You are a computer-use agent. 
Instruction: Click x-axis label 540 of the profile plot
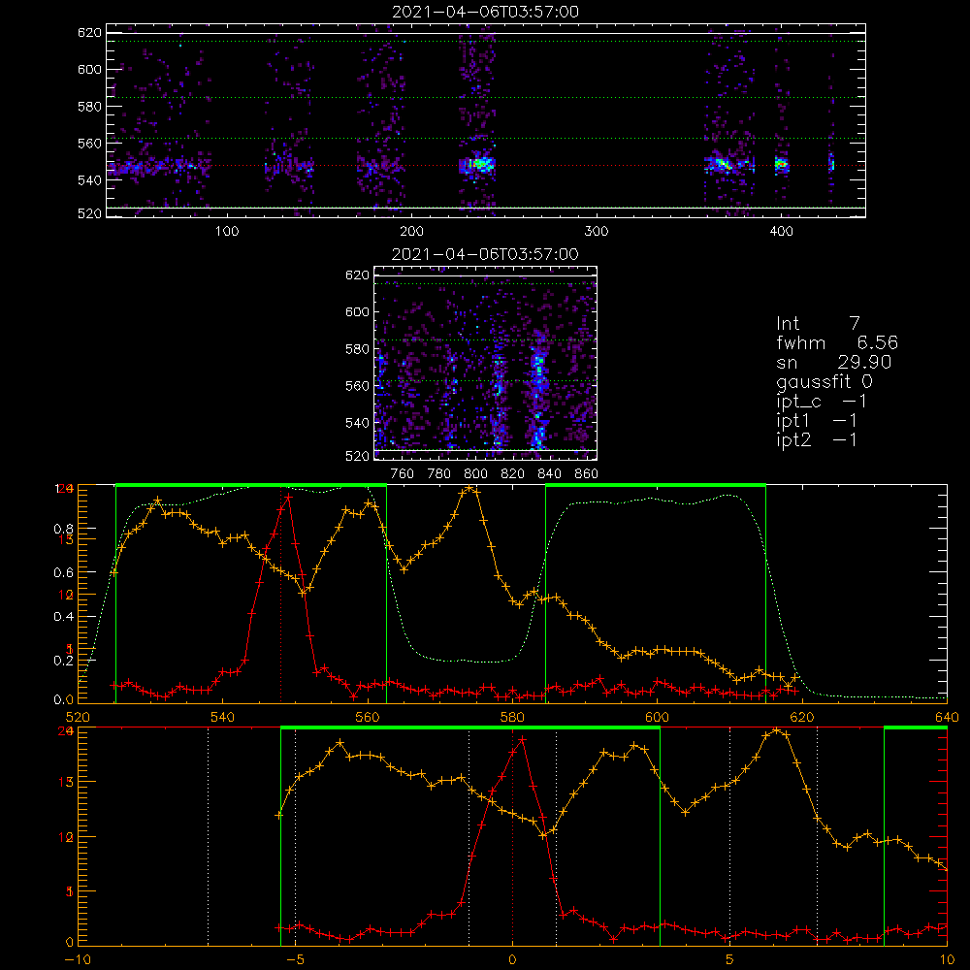(x=223, y=718)
